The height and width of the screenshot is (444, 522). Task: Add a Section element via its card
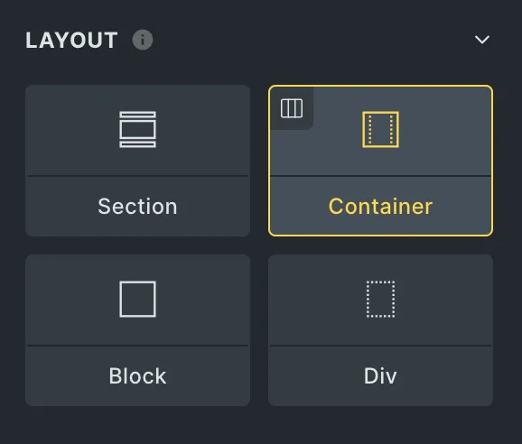click(137, 161)
